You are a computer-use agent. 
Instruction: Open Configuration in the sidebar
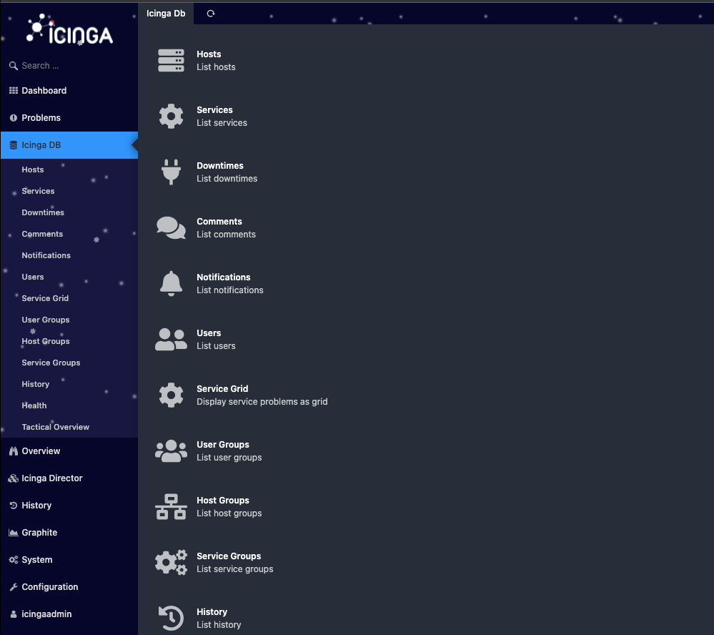tap(49, 586)
